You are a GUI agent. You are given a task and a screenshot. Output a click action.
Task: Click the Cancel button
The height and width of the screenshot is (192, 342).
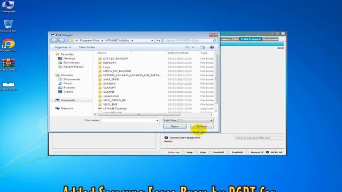[x=201, y=126]
